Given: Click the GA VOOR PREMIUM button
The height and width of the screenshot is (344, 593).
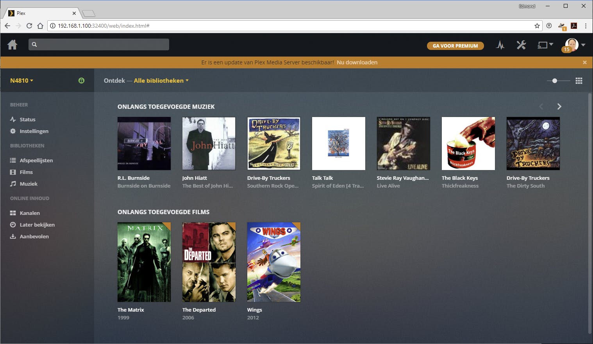Looking at the screenshot, I should [x=455, y=46].
